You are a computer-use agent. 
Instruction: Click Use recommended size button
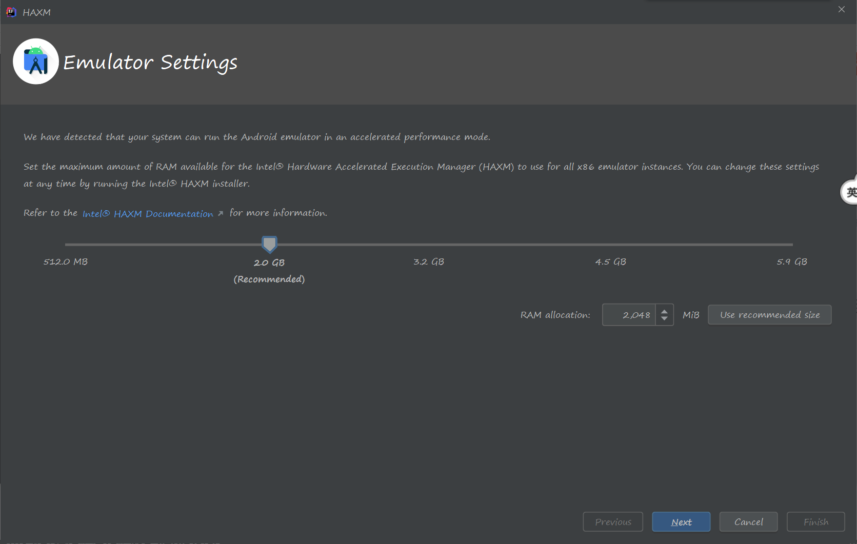(770, 315)
